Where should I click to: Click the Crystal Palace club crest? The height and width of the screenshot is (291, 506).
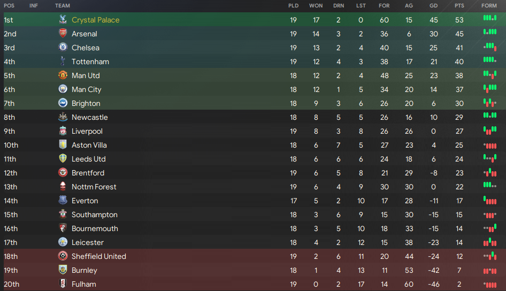click(x=63, y=20)
